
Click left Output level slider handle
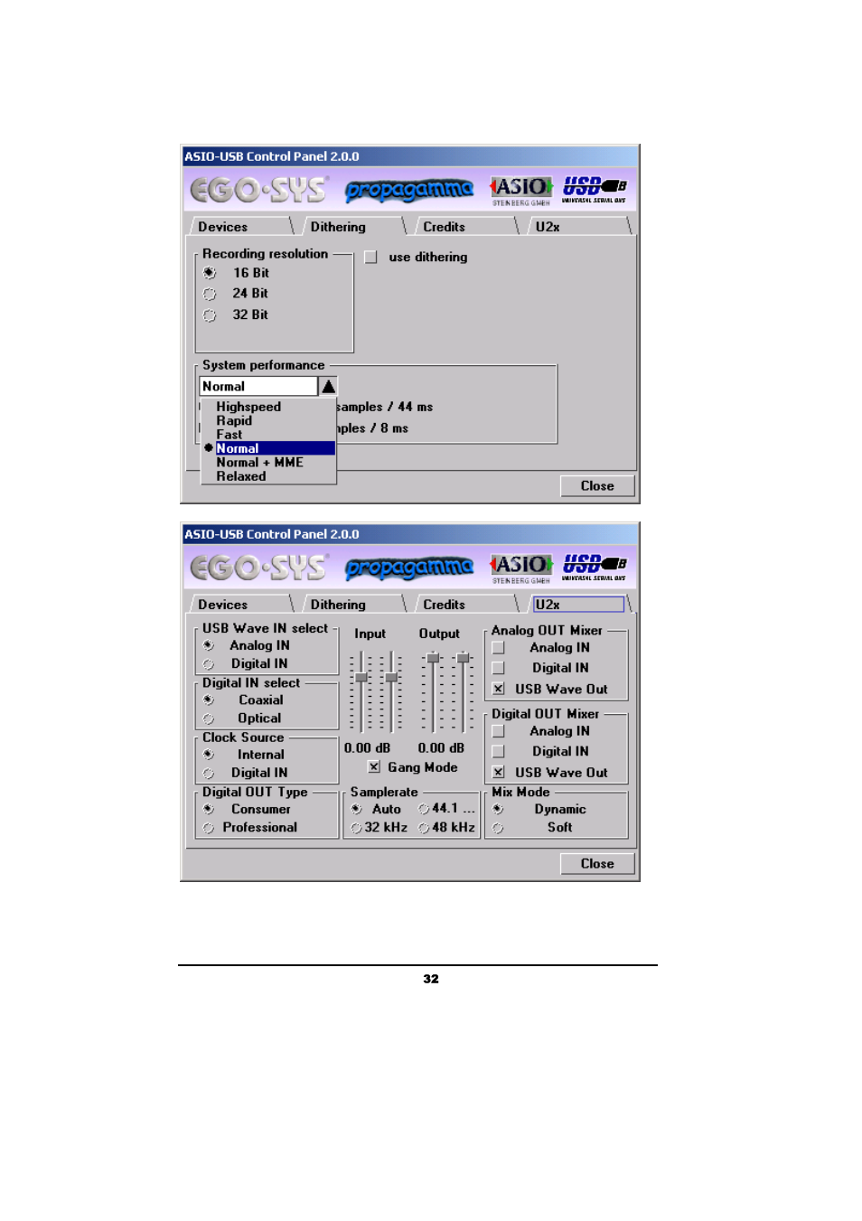click(x=433, y=658)
